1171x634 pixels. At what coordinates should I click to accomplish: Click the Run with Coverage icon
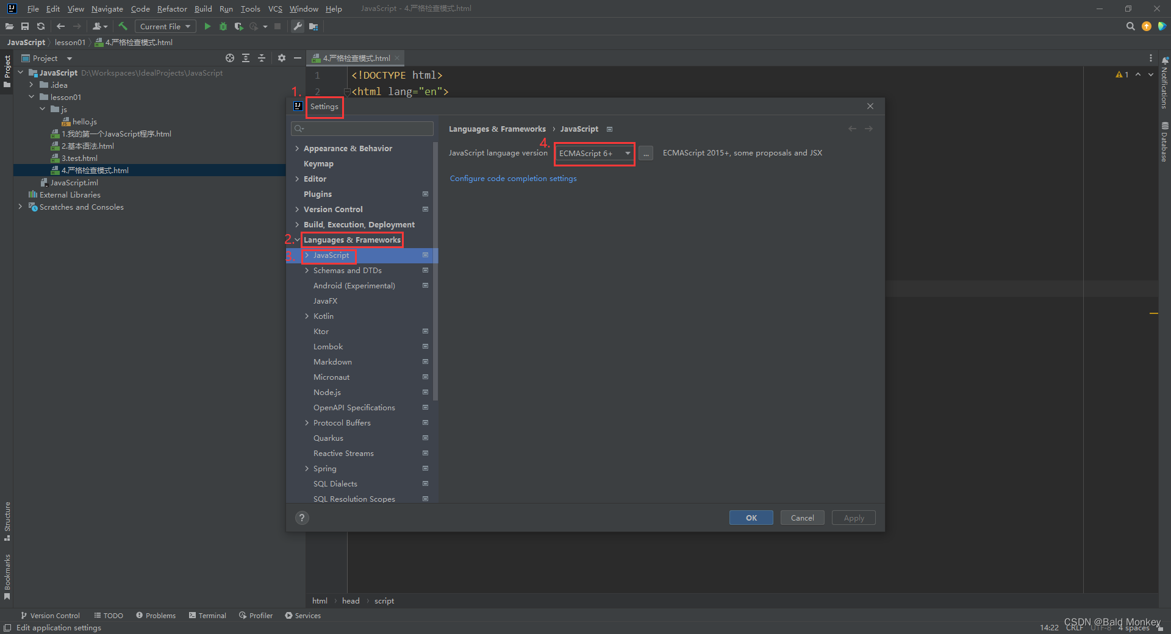click(238, 26)
